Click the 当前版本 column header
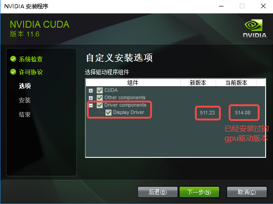Screen dimensions: 273x204 coord(236,83)
